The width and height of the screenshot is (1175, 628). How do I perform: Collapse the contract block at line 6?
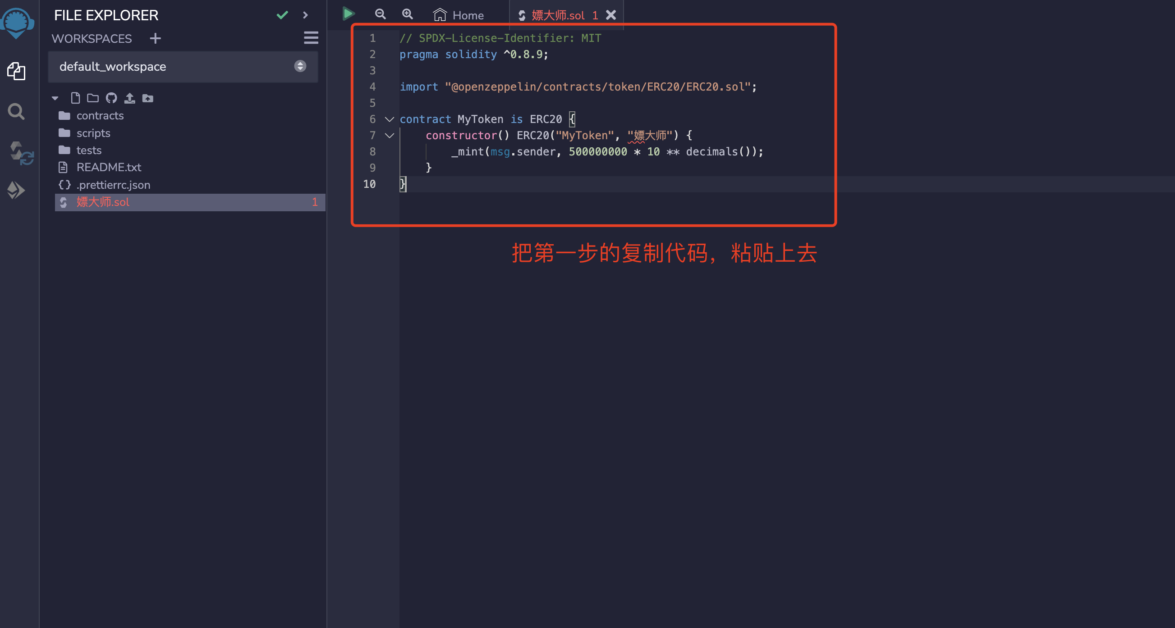click(390, 119)
